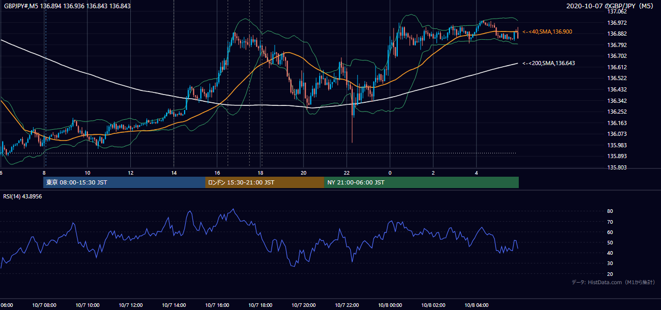Click price axis value 136.792
Screen dimensions: 661x310
point(617,45)
